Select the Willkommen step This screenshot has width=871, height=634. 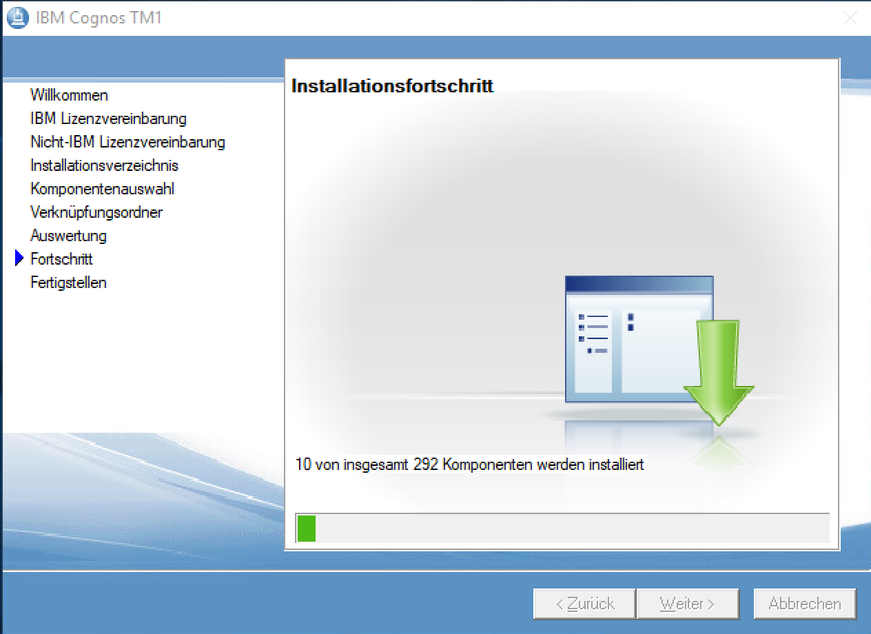pyautogui.click(x=69, y=95)
